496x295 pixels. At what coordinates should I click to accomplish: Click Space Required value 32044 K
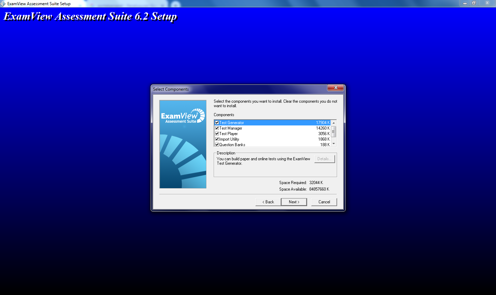tap(316, 183)
